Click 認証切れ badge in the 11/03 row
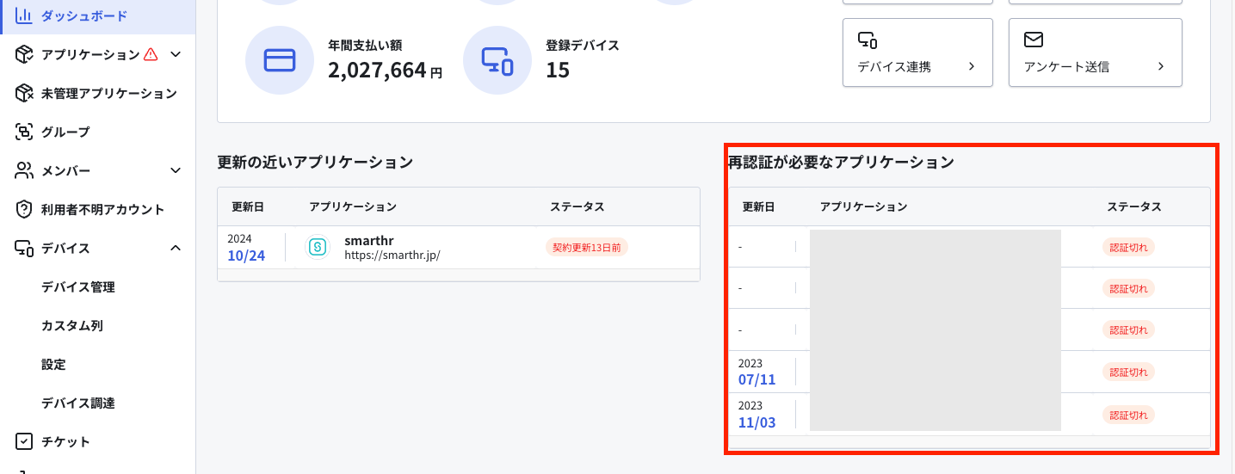Image resolution: width=1235 pixels, height=474 pixels. (x=1128, y=415)
